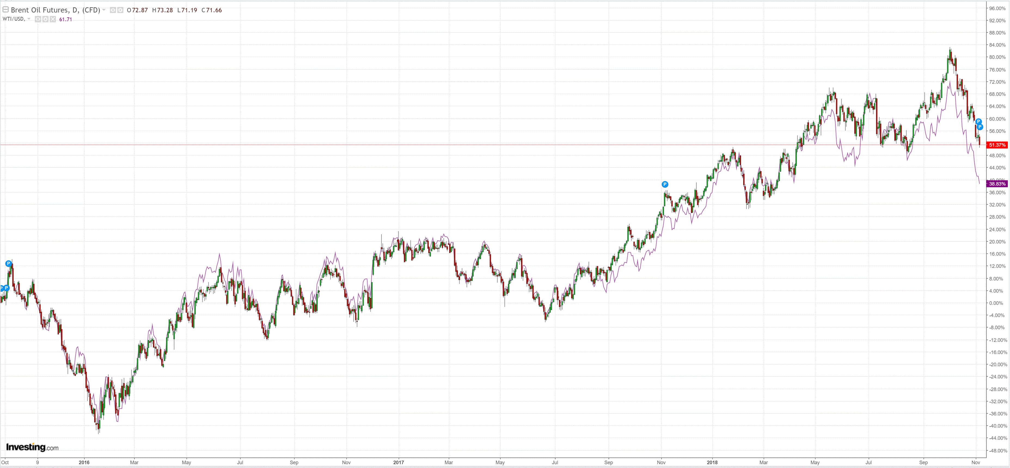
Task: Toggle visibility eye for Brent Oil Futures series
Action: [x=113, y=10]
